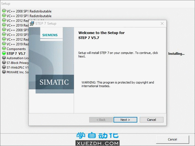The height and width of the screenshot is (146, 195).
Task: Click the Cancel button in the STEP 7 Setup dialog
Action: pos(151,120)
